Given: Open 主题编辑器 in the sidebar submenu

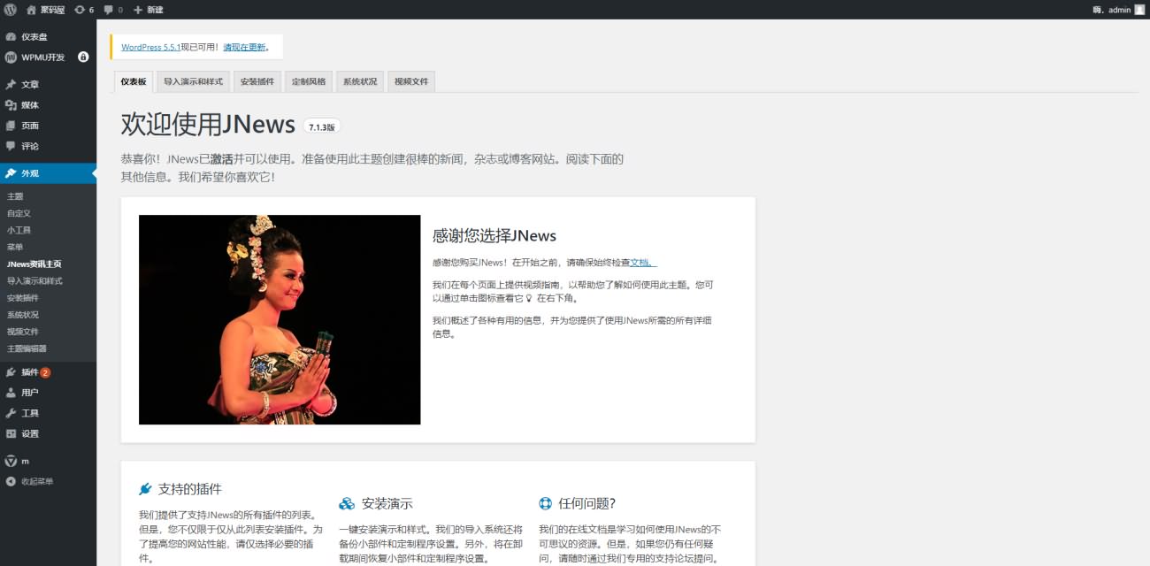Looking at the screenshot, I should (27, 348).
